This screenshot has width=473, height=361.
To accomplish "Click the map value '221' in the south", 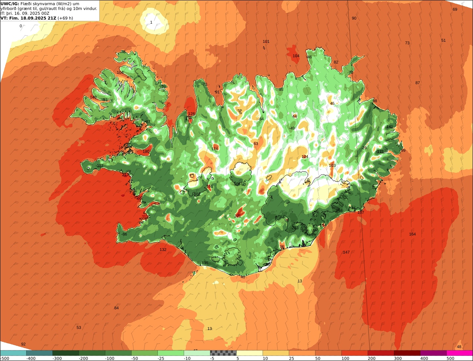I will (x=238, y=216).
